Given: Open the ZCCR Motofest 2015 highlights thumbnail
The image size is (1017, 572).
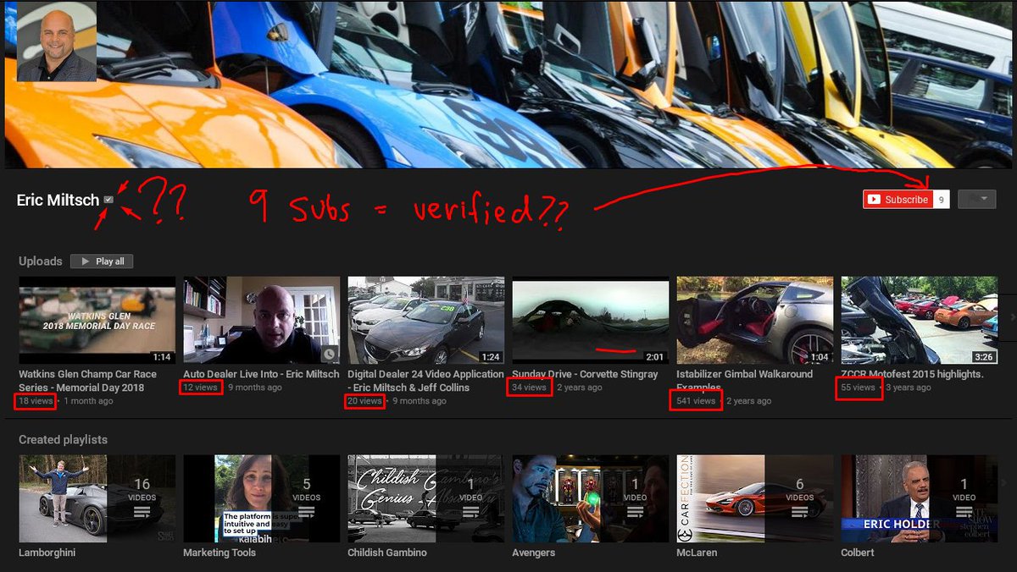Looking at the screenshot, I should point(919,320).
